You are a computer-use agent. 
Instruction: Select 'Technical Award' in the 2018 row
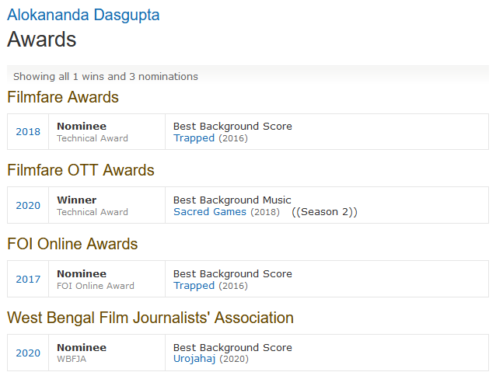coord(93,138)
